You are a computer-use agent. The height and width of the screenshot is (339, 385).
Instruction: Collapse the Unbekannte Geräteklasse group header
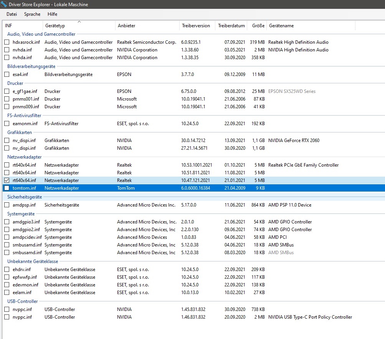33,261
